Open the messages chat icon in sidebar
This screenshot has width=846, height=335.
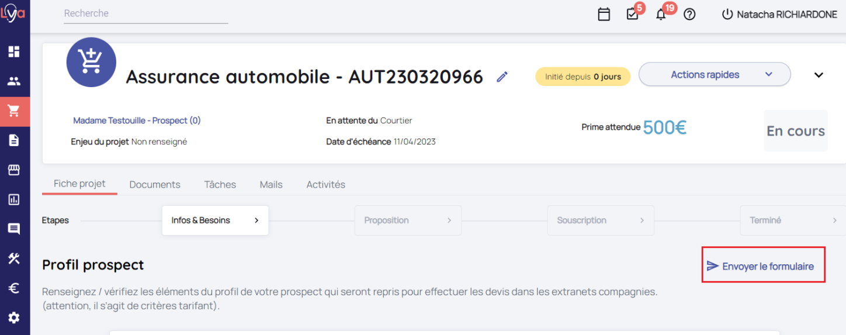click(14, 229)
